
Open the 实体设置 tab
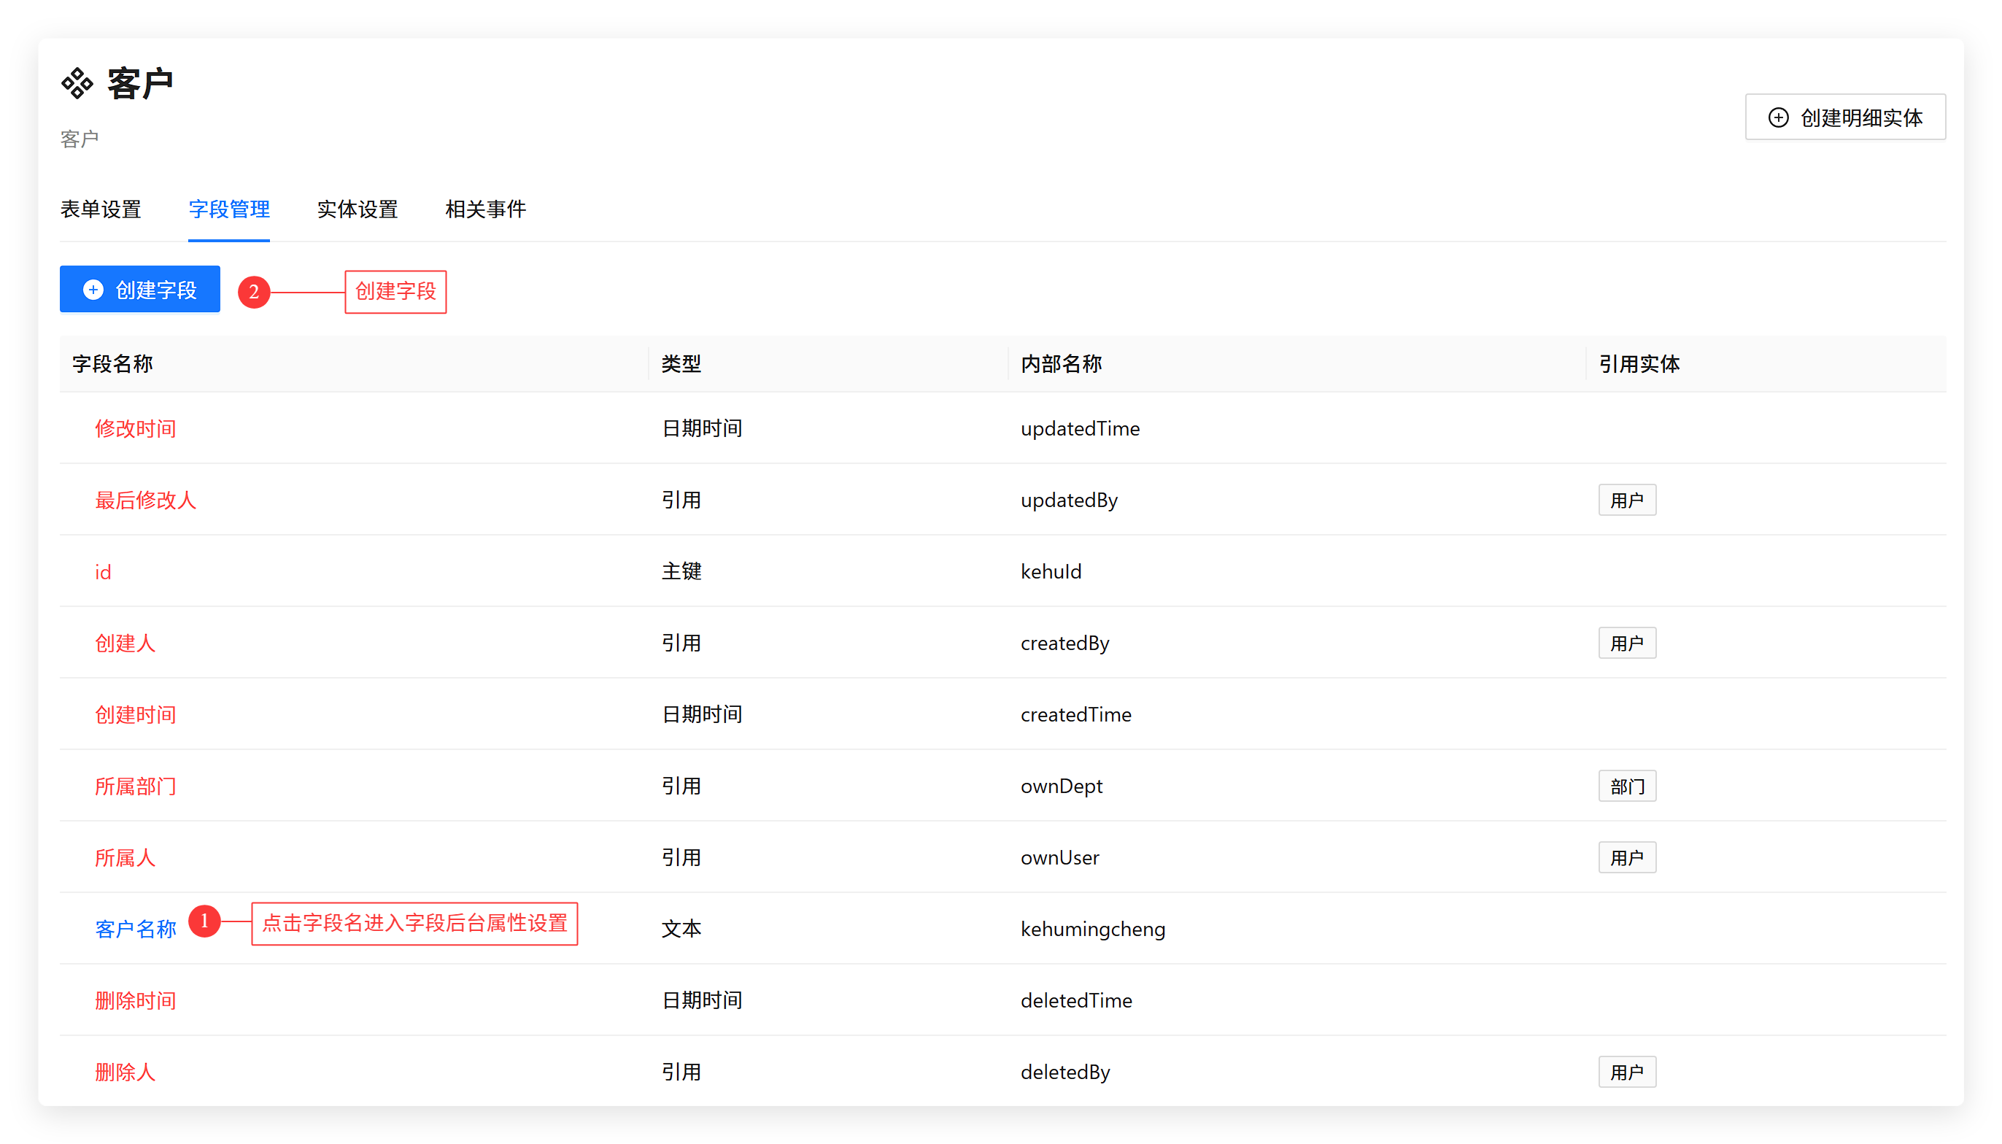tap(357, 209)
